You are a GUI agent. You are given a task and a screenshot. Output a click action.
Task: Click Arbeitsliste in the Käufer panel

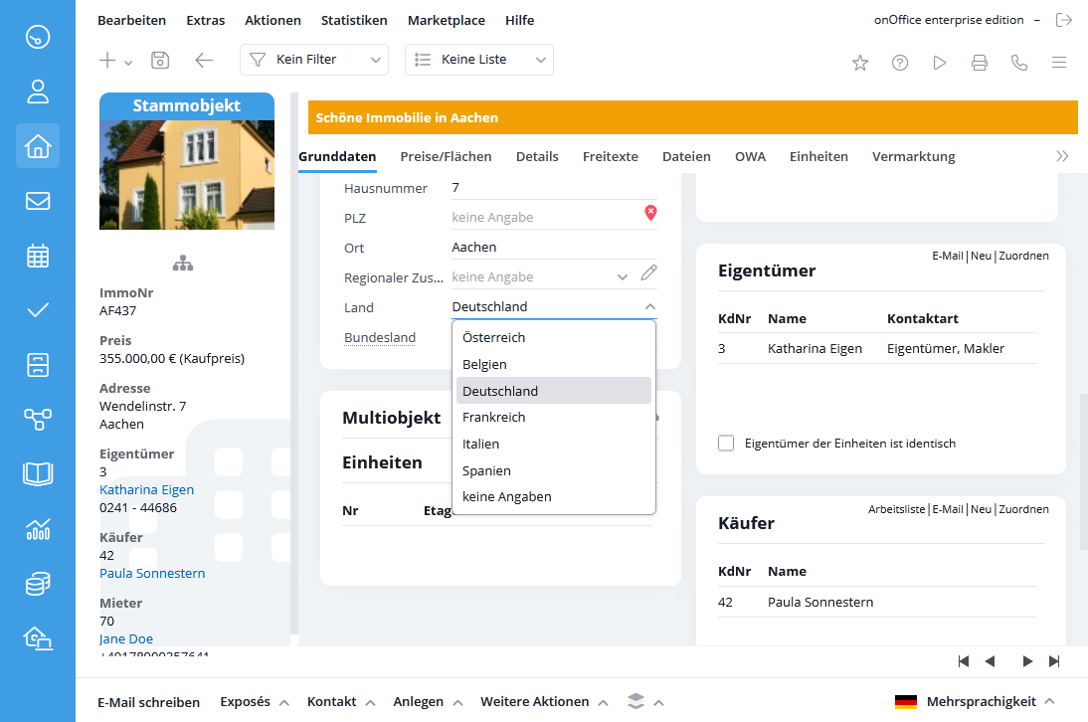896,509
